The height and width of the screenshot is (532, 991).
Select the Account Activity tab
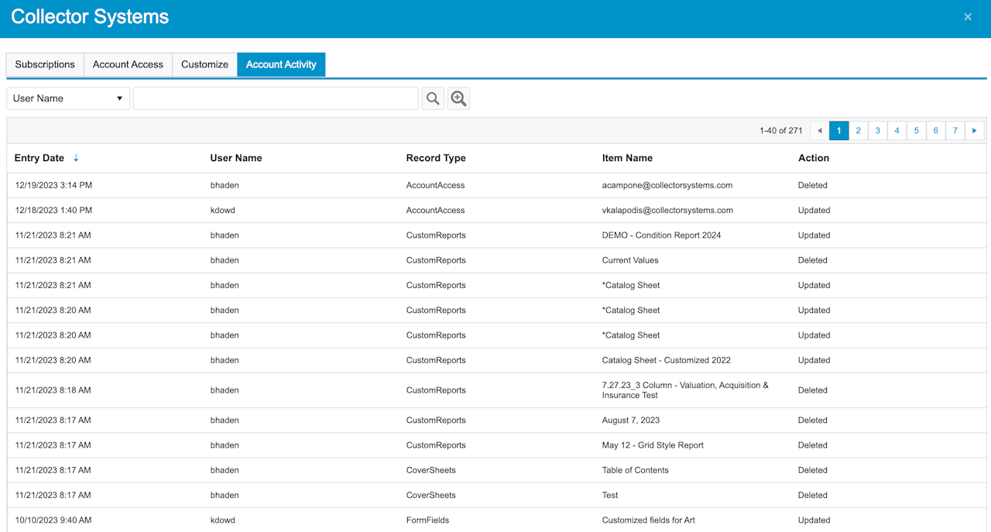point(281,64)
